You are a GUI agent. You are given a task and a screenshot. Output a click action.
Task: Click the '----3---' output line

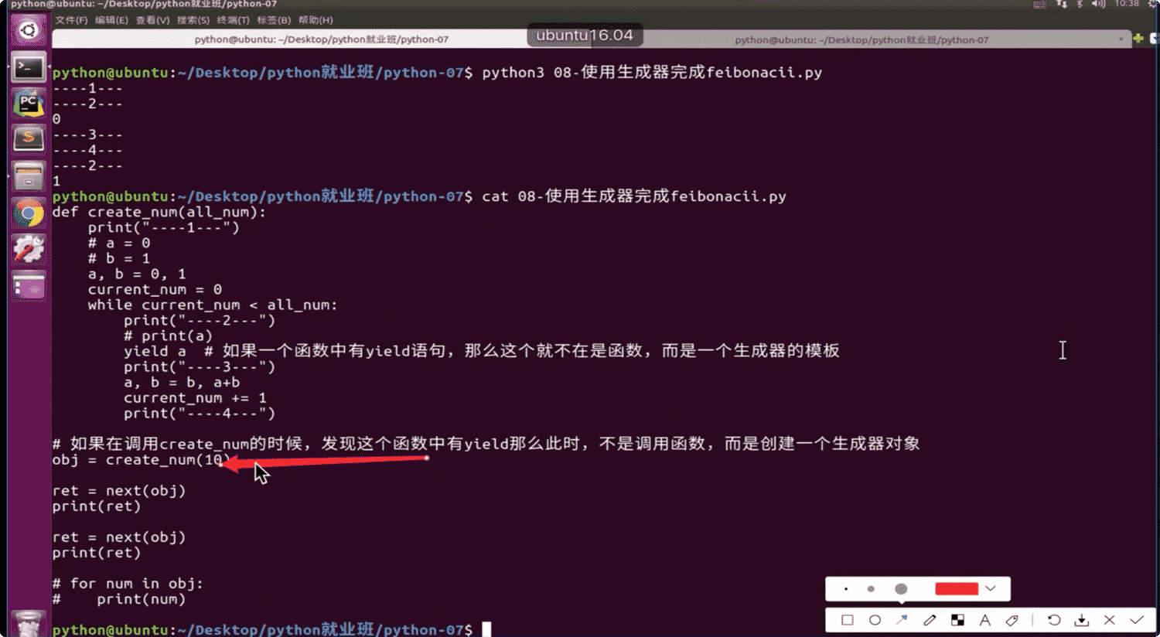click(87, 135)
